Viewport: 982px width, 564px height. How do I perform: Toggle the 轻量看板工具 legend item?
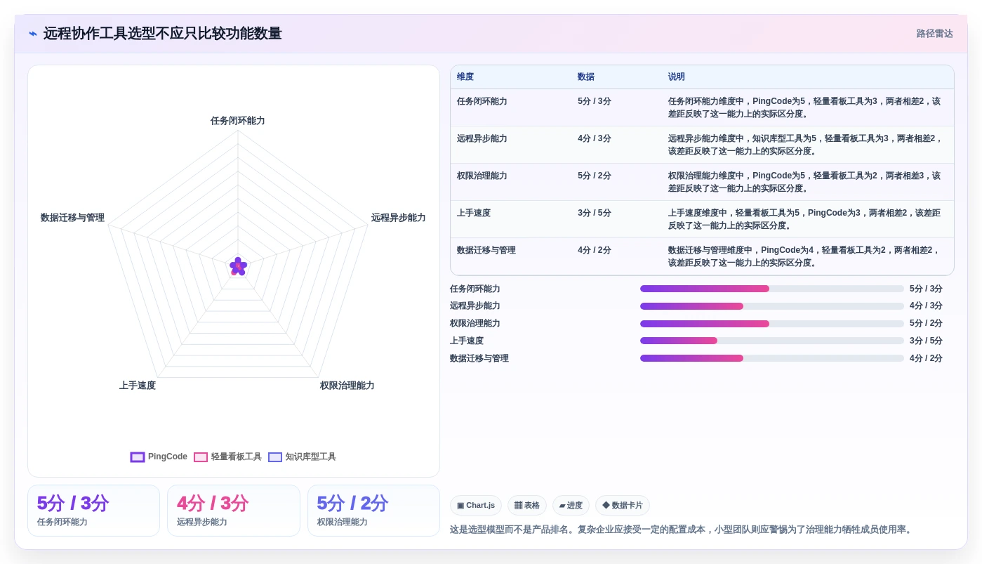tap(227, 457)
